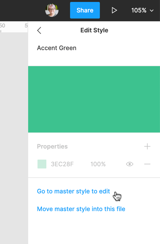Go back using the left chevron arrow
The height and width of the screenshot is (244, 160).
[x=39, y=30]
